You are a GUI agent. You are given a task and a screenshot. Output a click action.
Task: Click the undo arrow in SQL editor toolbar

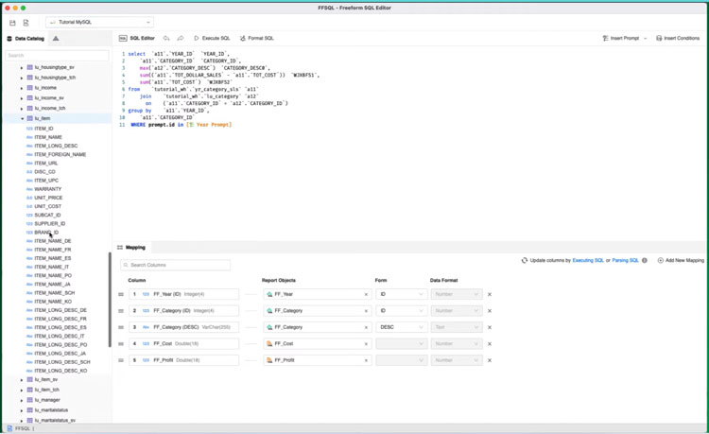166,39
